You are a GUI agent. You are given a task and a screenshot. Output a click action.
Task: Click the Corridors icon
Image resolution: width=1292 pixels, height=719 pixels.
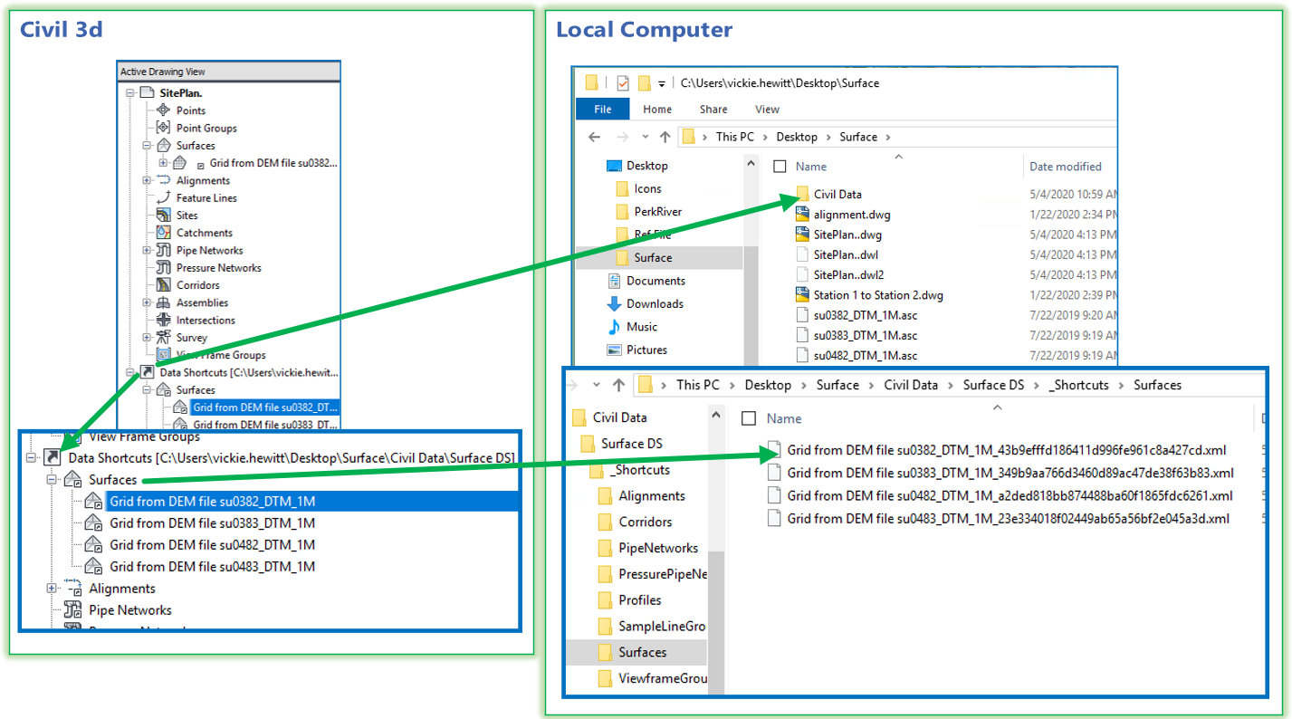point(163,284)
